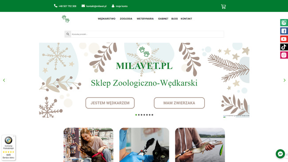Open the map location sidebar icon
Screen dimensions: 288x162
pyautogui.click(x=284, y=23)
